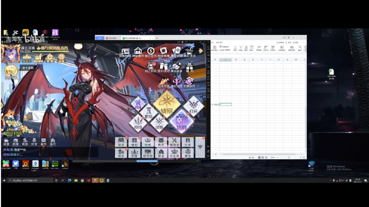Open the 神秘集市 market icon

pyautogui.click(x=138, y=52)
